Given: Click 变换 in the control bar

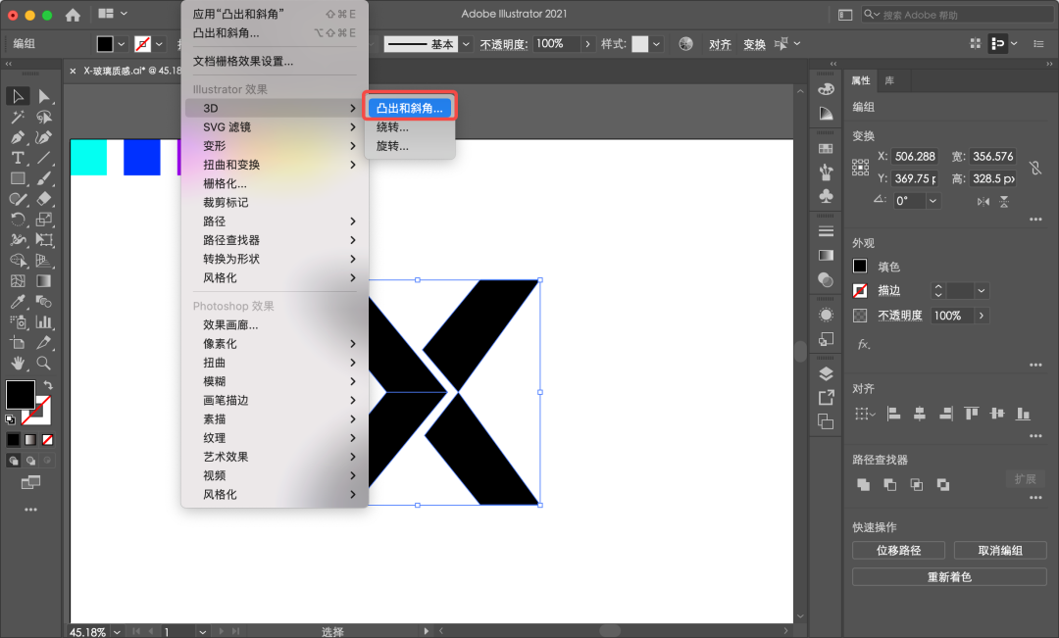Looking at the screenshot, I should tap(754, 44).
